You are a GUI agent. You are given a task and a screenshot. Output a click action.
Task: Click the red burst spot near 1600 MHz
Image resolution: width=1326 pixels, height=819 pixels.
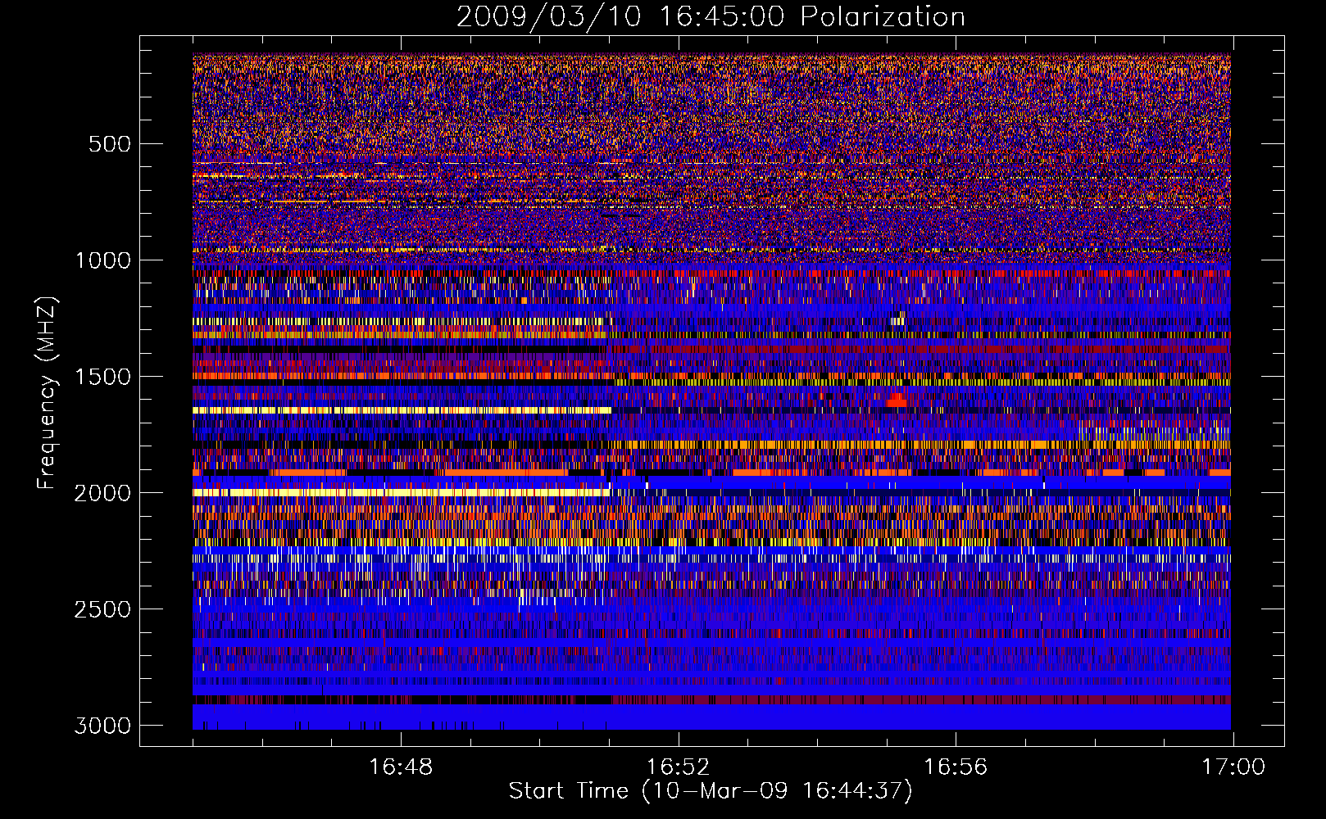click(x=897, y=400)
